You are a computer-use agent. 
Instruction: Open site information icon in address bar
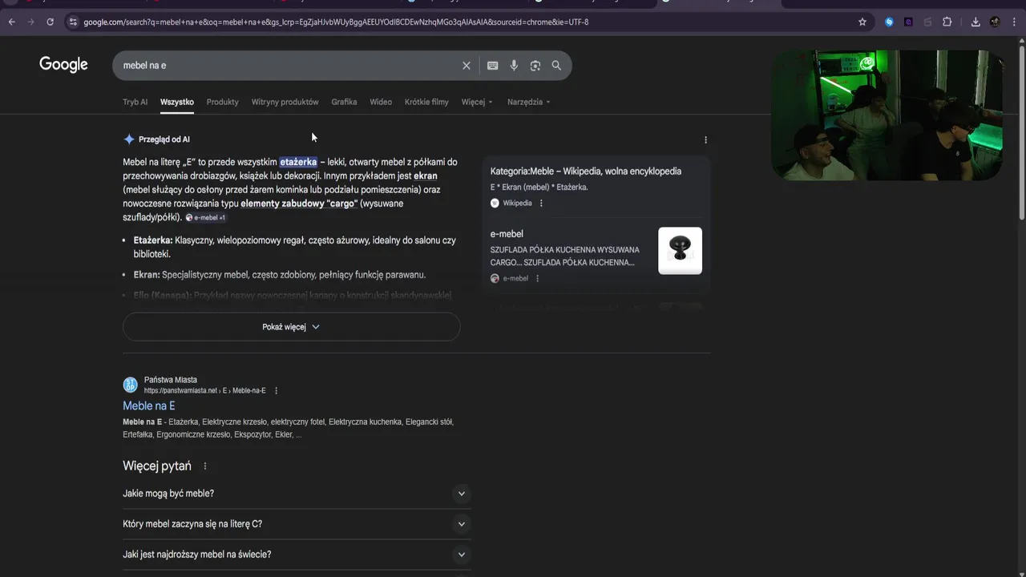pyautogui.click(x=73, y=22)
